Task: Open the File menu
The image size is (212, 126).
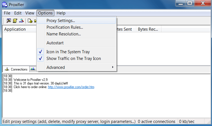Action: click(7, 13)
